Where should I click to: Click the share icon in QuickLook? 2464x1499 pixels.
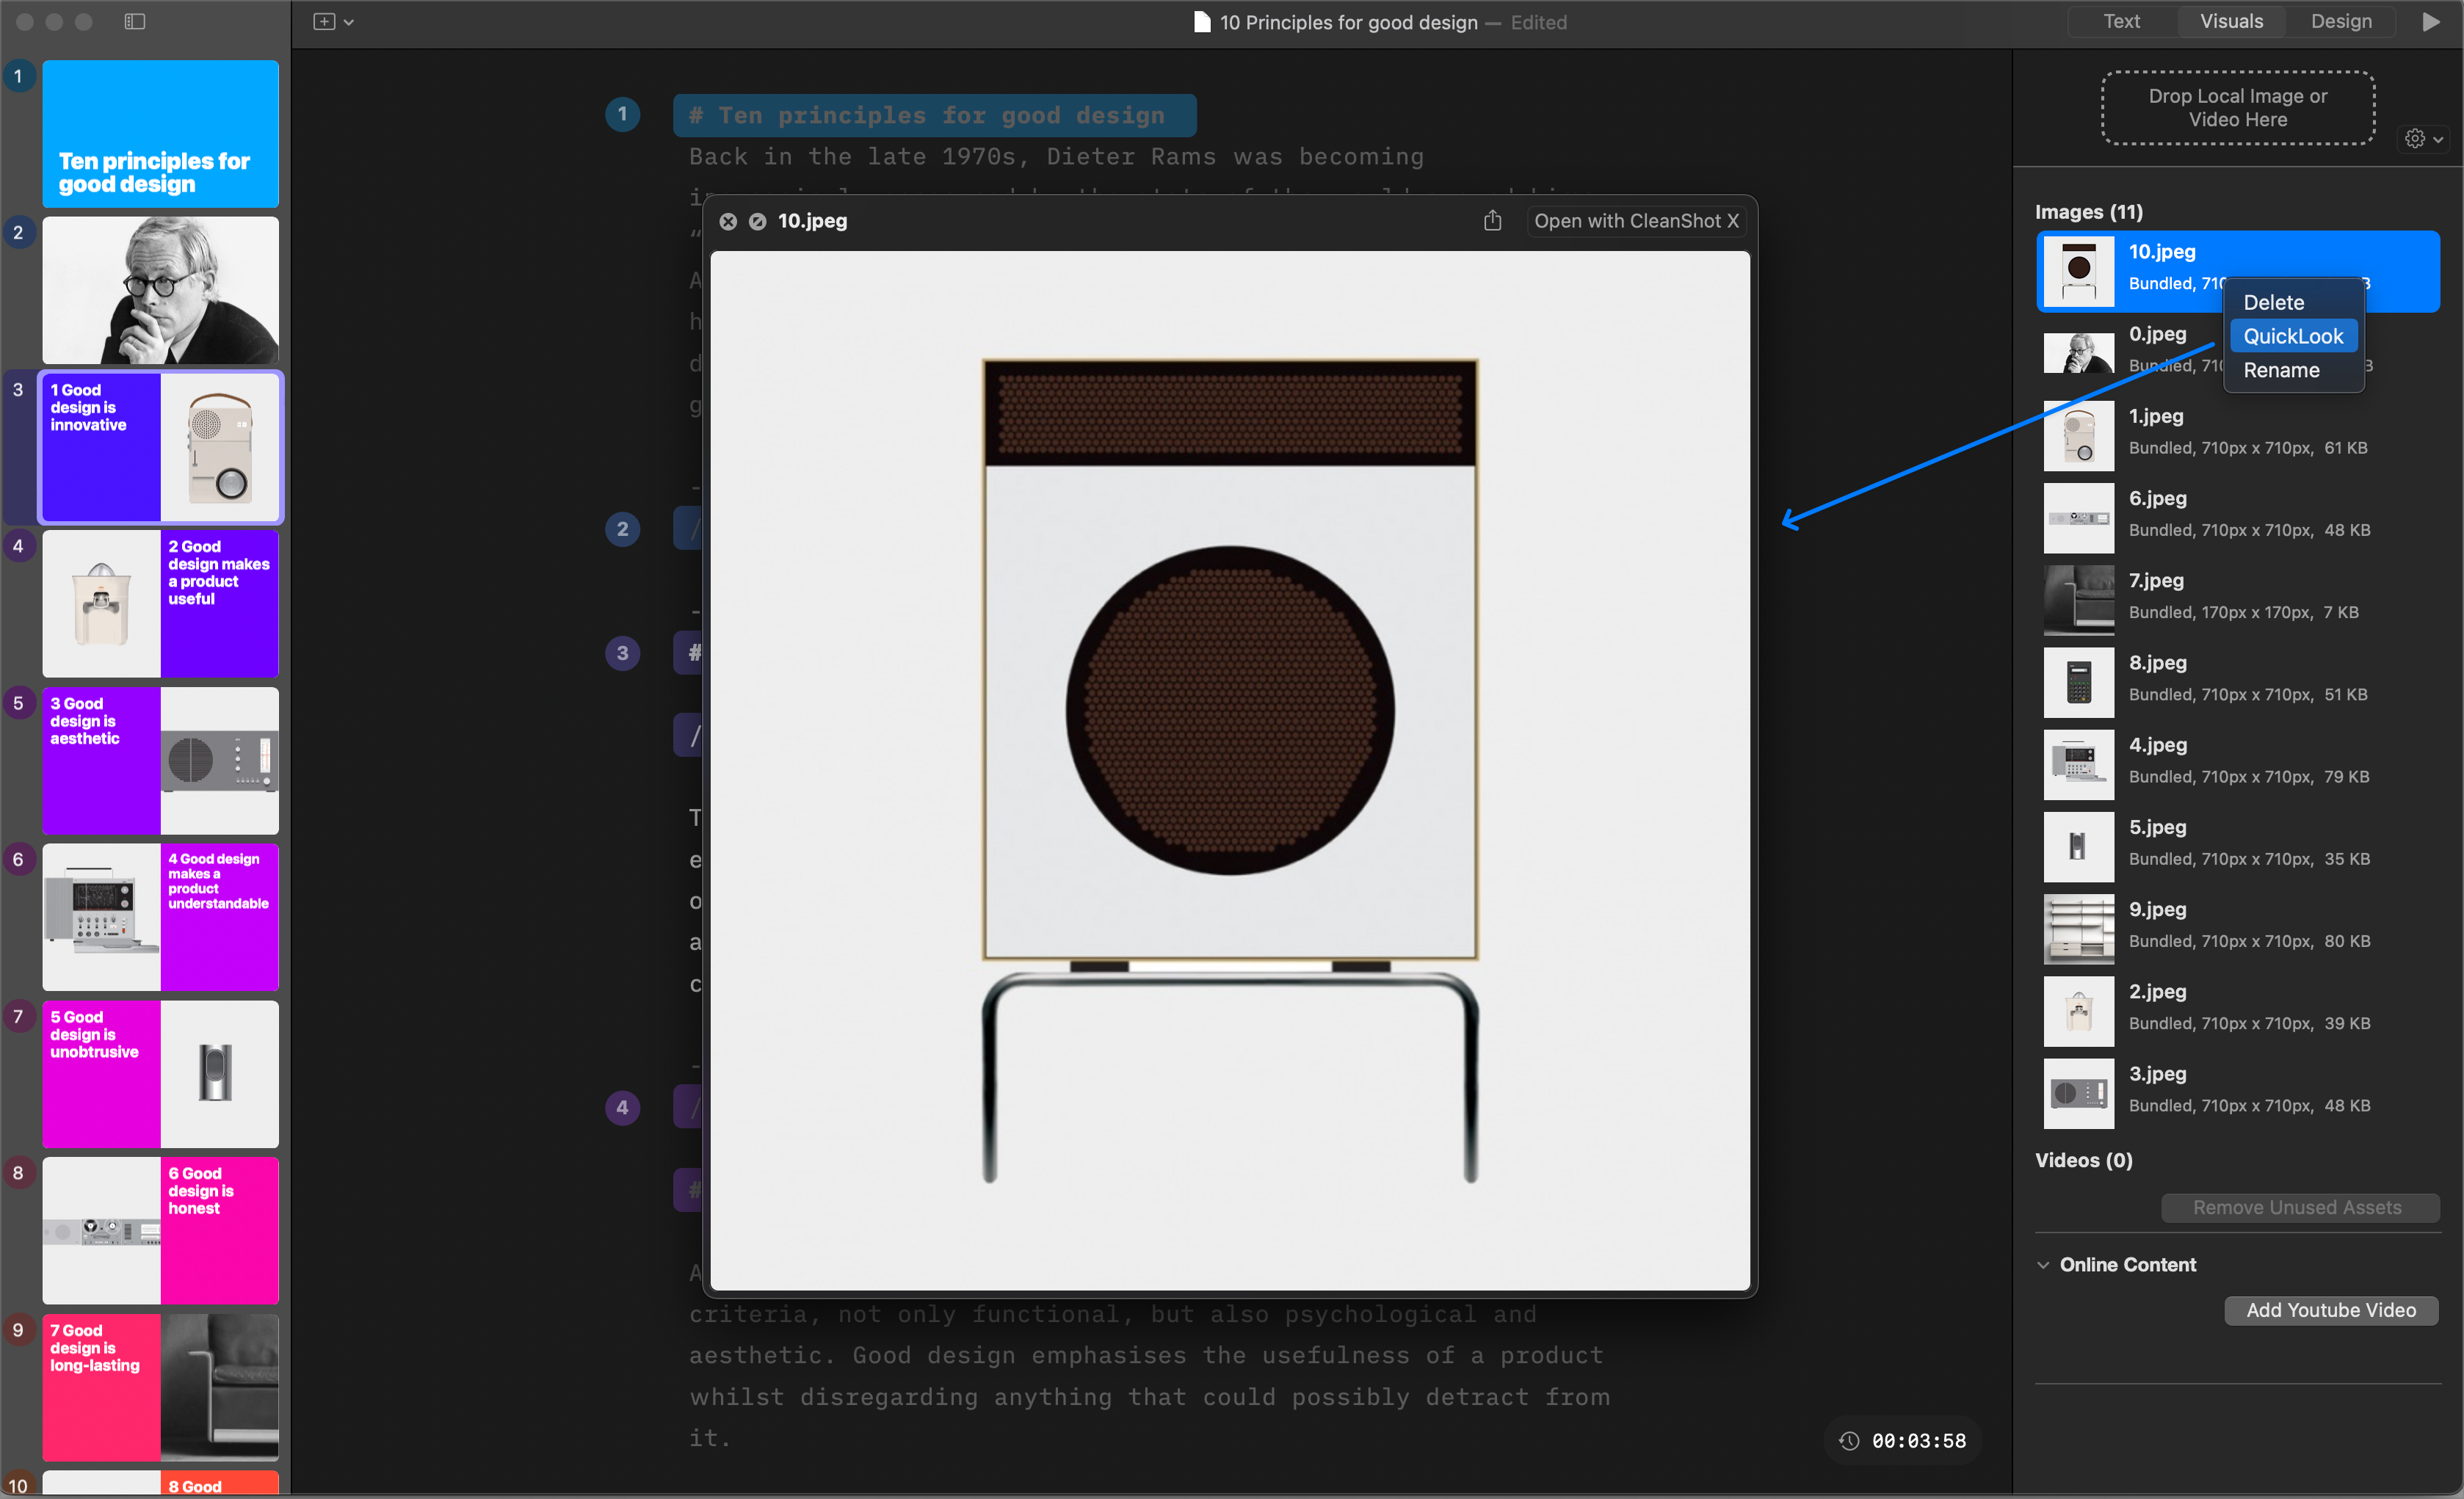pyautogui.click(x=1492, y=220)
